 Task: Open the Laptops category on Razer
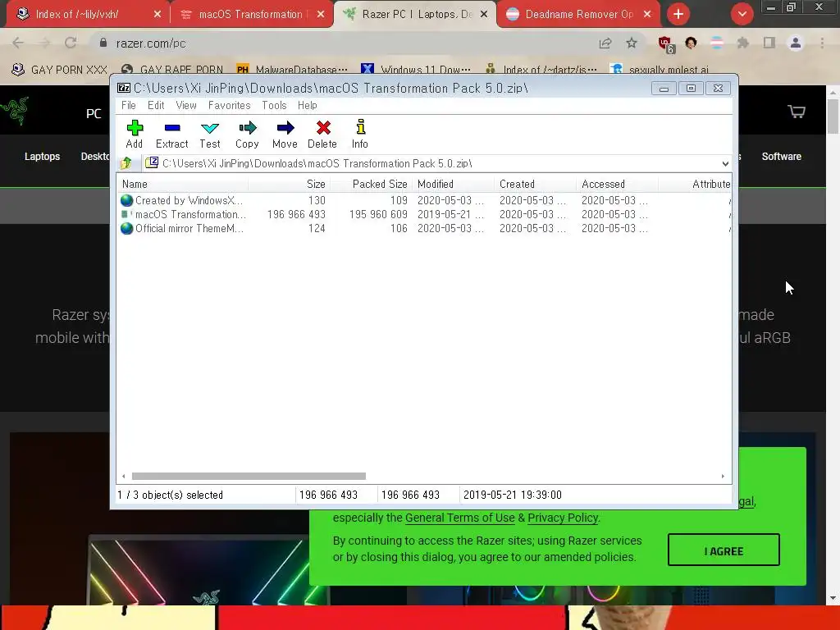[43, 157]
